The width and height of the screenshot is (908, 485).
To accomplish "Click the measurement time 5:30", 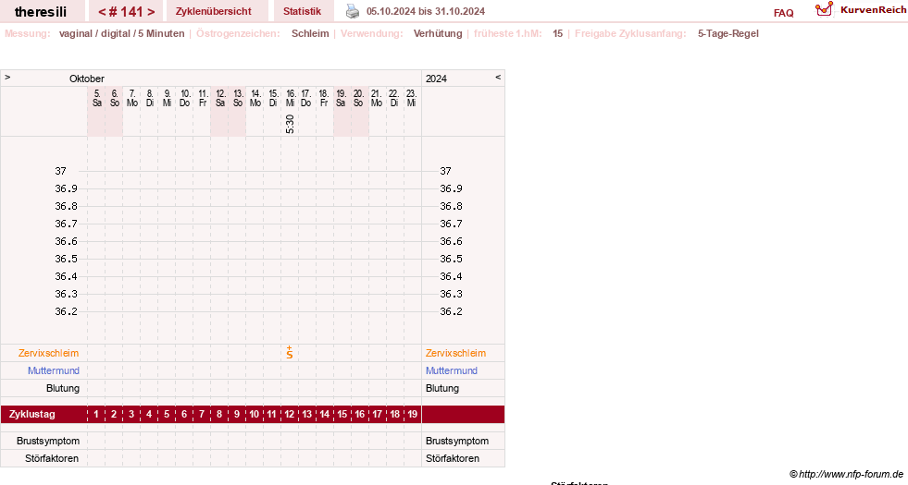I will tap(290, 125).
